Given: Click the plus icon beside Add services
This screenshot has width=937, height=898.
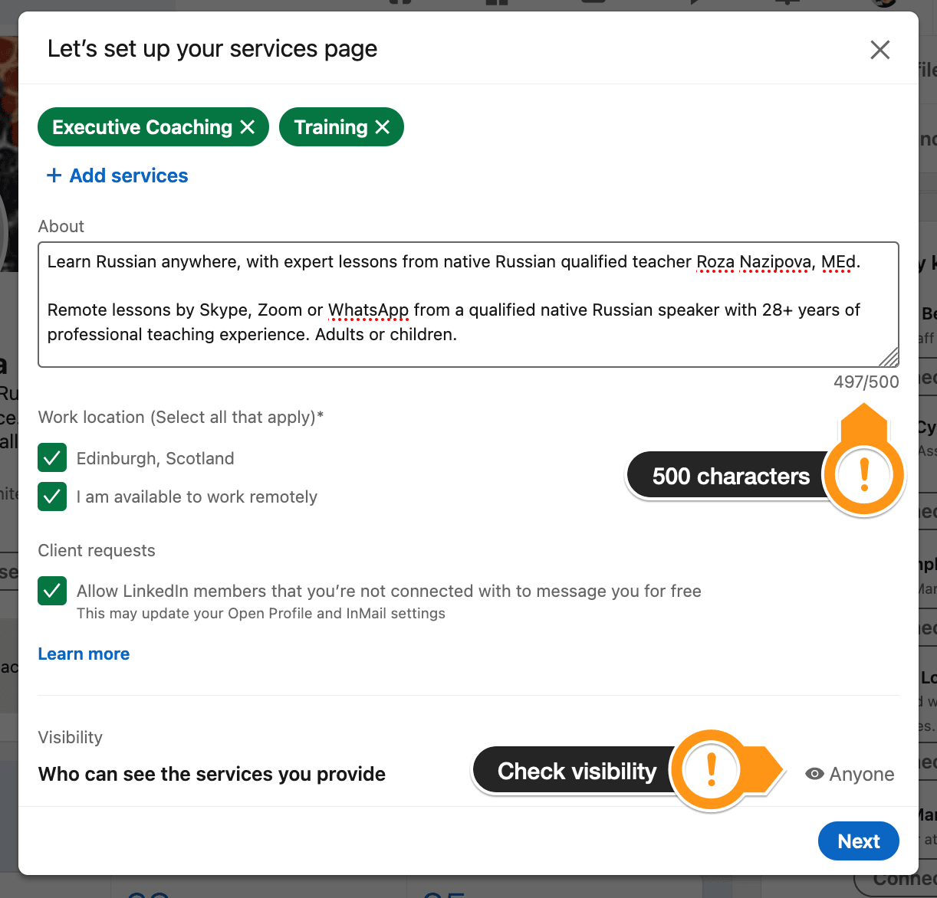Looking at the screenshot, I should tap(54, 175).
